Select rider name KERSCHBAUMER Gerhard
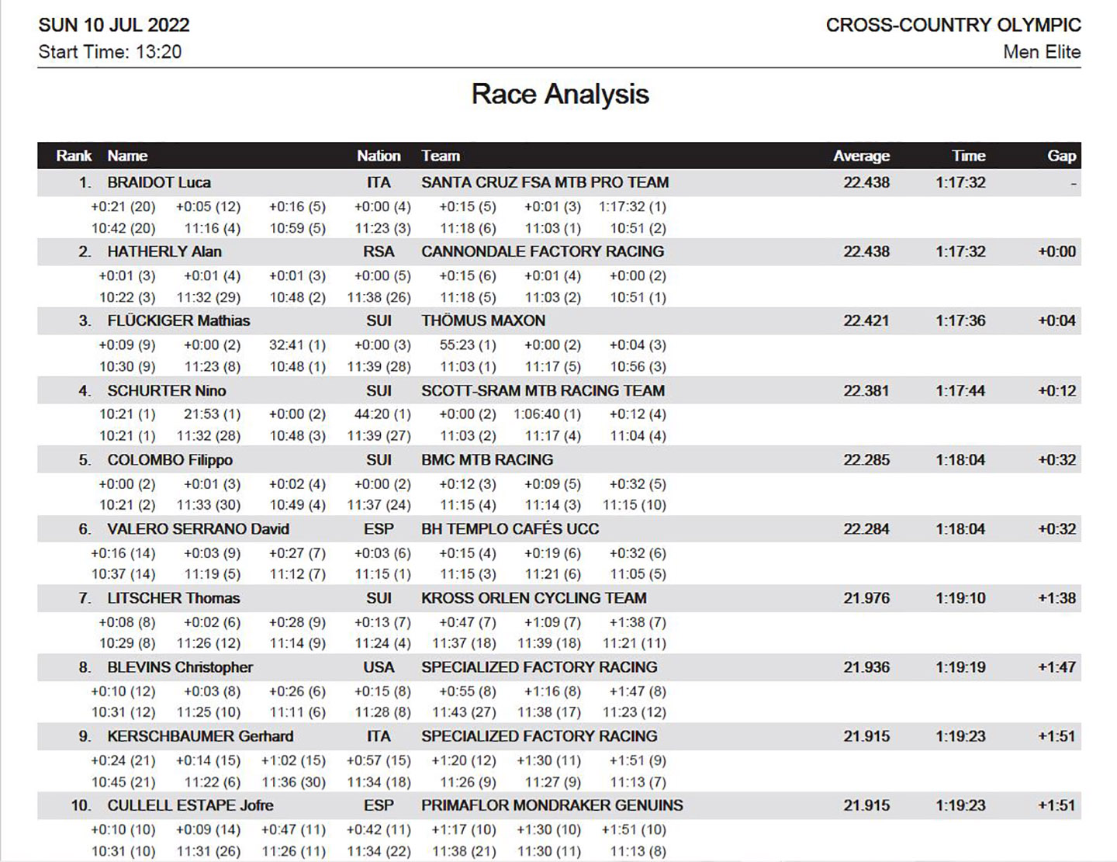The image size is (1117, 862). 200,736
